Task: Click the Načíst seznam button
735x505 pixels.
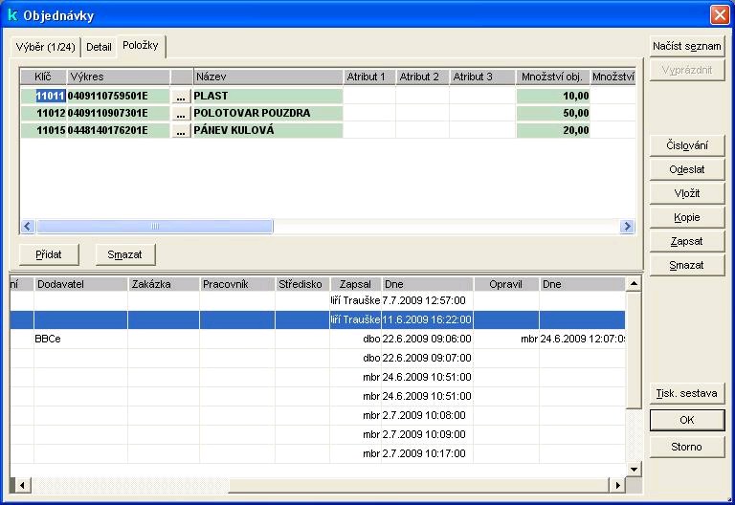Action: pyautogui.click(x=687, y=46)
